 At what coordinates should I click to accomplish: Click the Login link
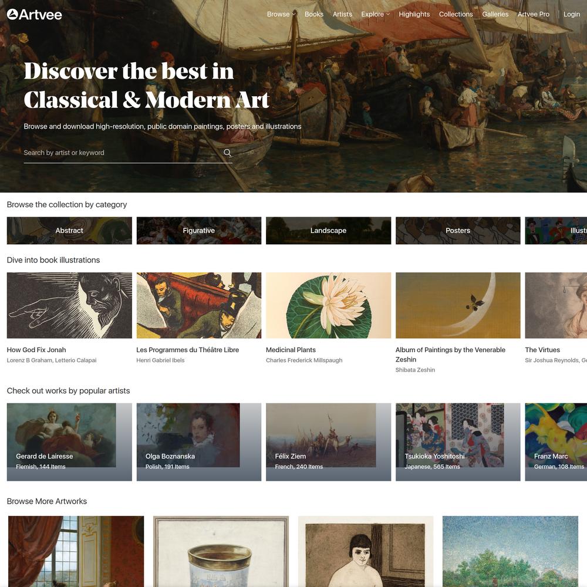[571, 14]
